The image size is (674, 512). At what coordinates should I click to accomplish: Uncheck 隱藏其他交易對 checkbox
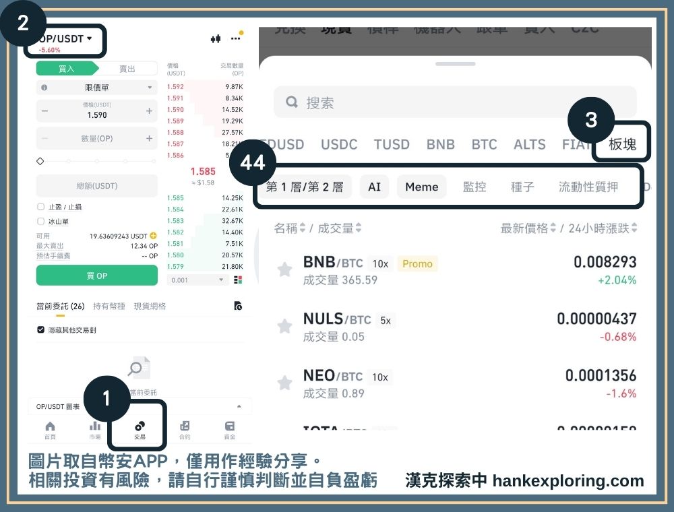[41, 329]
